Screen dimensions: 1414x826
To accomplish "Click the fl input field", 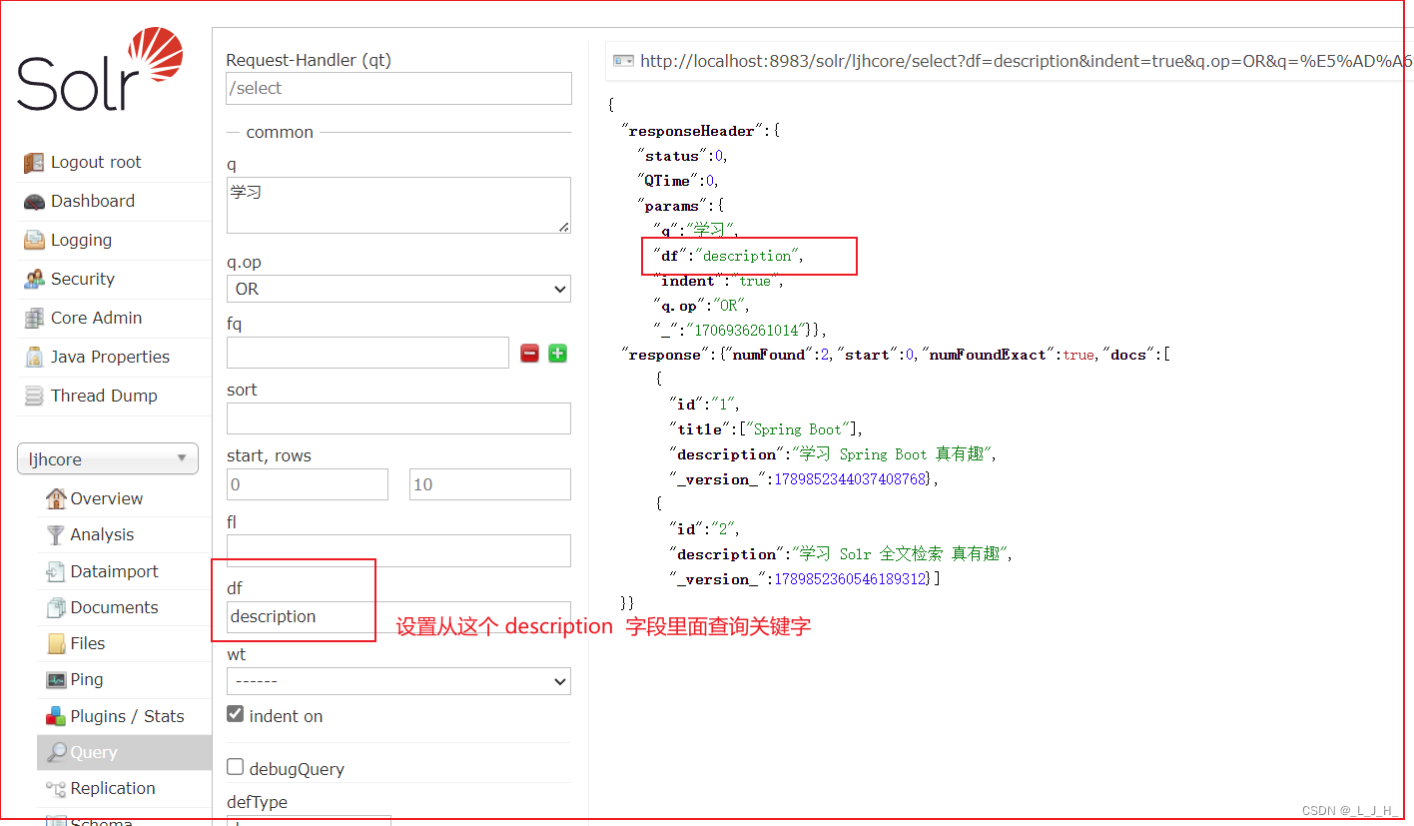I will click(398, 550).
